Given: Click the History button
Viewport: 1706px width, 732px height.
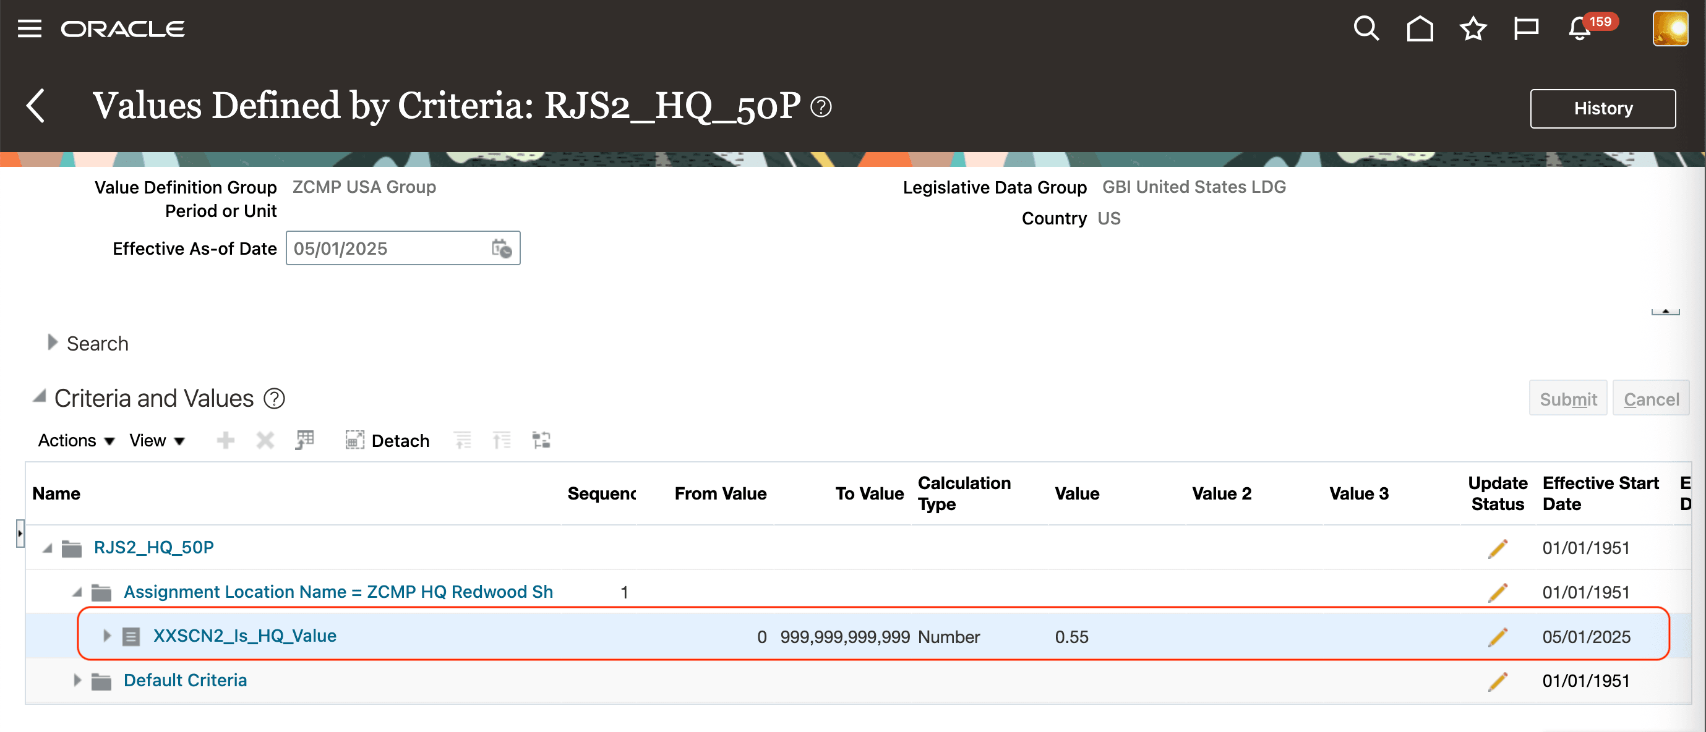Looking at the screenshot, I should point(1603,108).
